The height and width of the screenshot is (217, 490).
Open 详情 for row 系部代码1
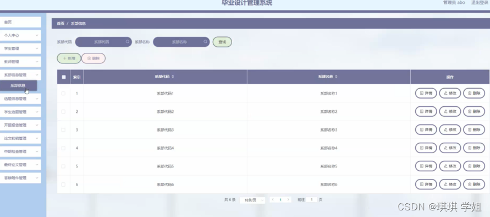[x=426, y=93]
